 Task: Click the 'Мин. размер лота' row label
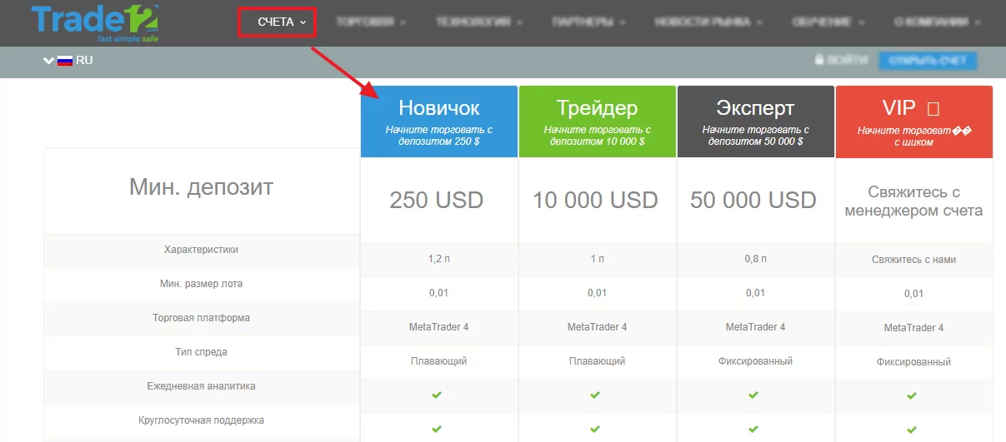coord(202,284)
